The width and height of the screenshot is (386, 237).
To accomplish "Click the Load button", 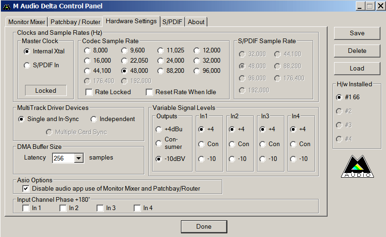I will pyautogui.click(x=357, y=68).
